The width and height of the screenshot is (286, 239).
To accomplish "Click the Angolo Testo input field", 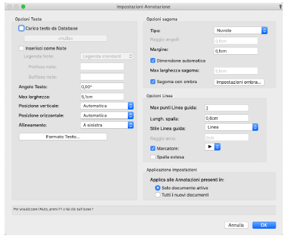I will coord(102,87).
